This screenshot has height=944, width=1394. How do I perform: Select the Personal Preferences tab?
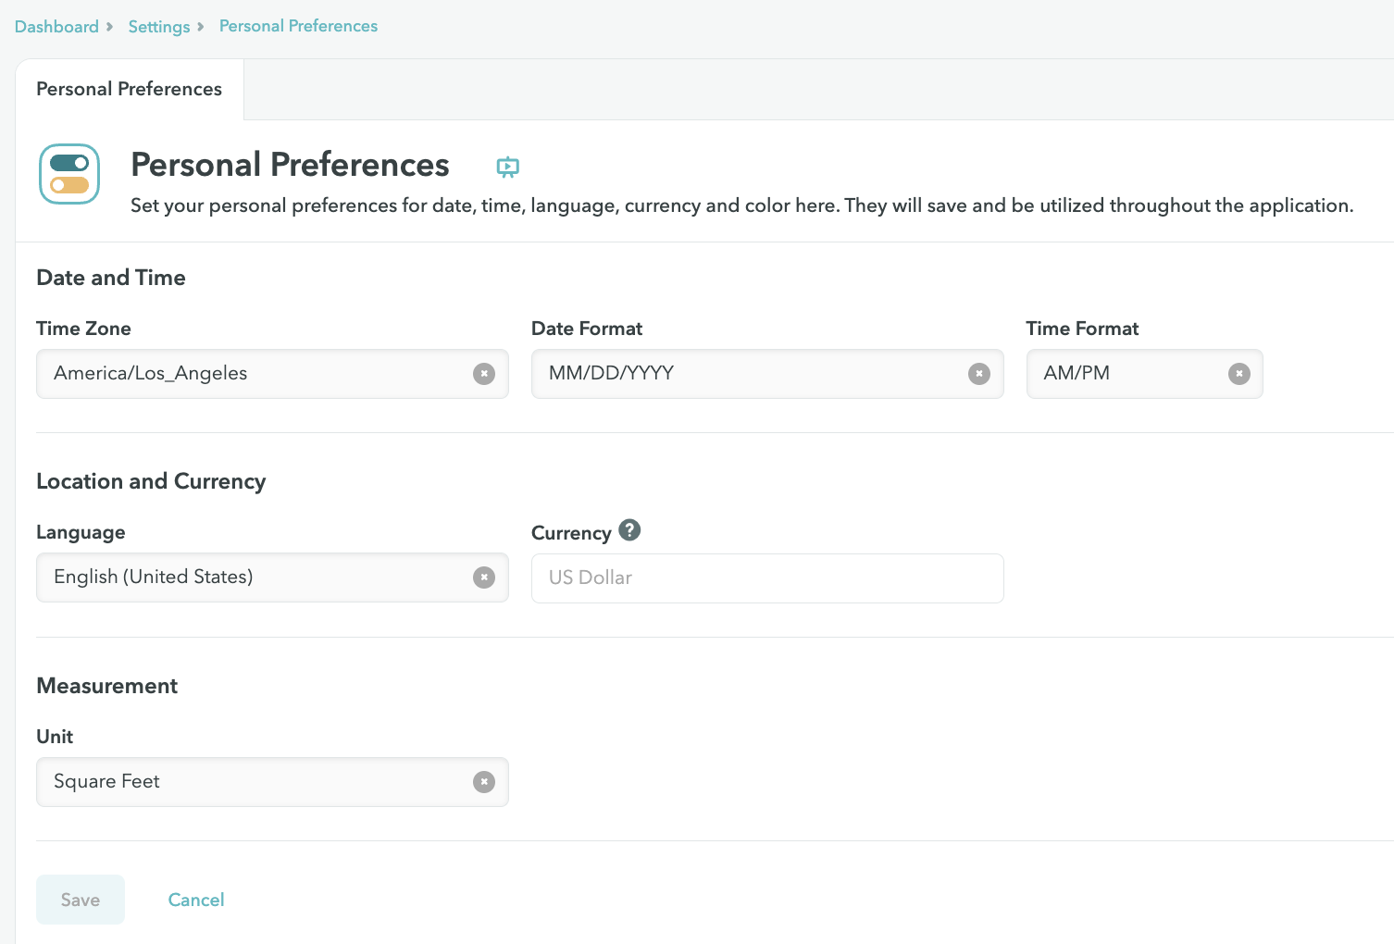coord(130,89)
